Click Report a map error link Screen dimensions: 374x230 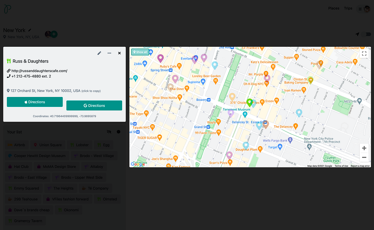tap(360, 166)
